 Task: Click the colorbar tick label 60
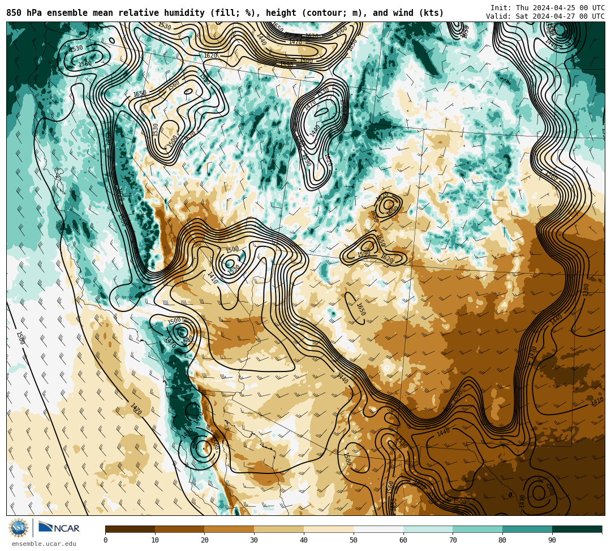[403, 540]
